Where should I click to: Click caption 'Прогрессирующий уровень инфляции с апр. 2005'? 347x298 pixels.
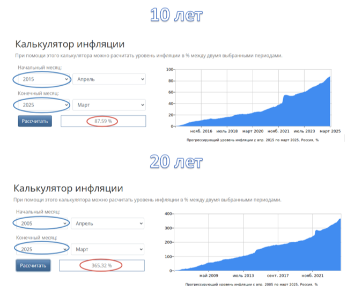click(252, 285)
